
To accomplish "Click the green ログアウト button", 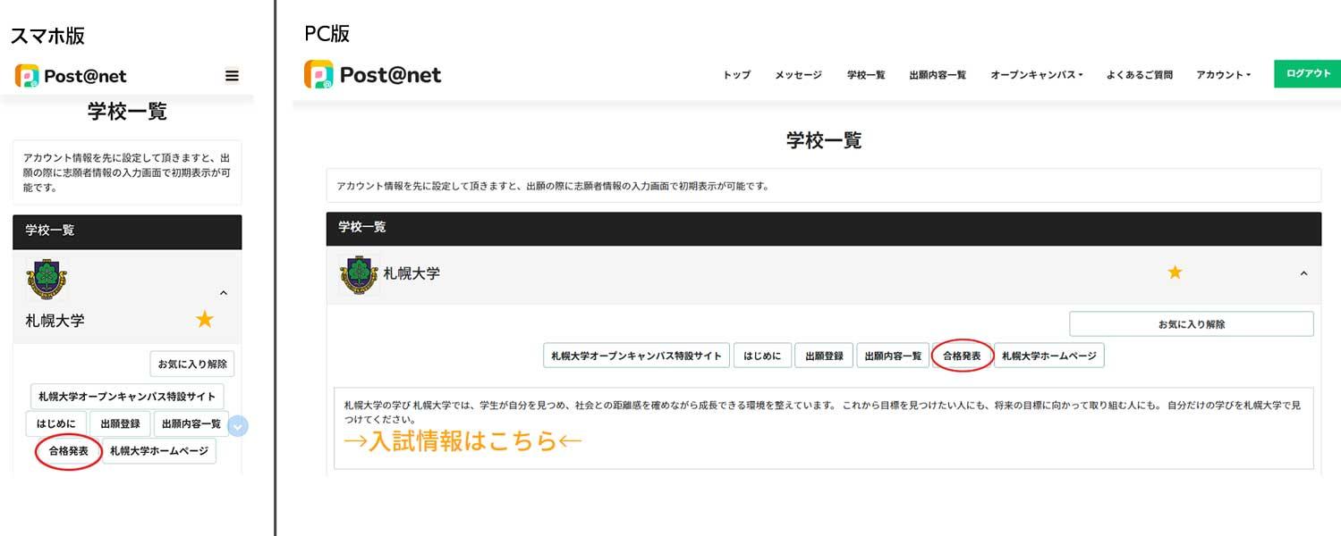I will tap(1308, 73).
